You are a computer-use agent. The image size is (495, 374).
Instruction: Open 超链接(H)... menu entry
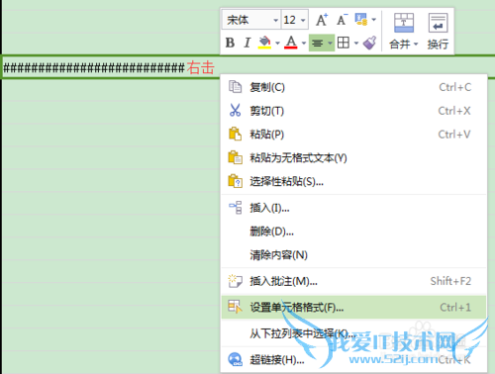(x=353, y=360)
